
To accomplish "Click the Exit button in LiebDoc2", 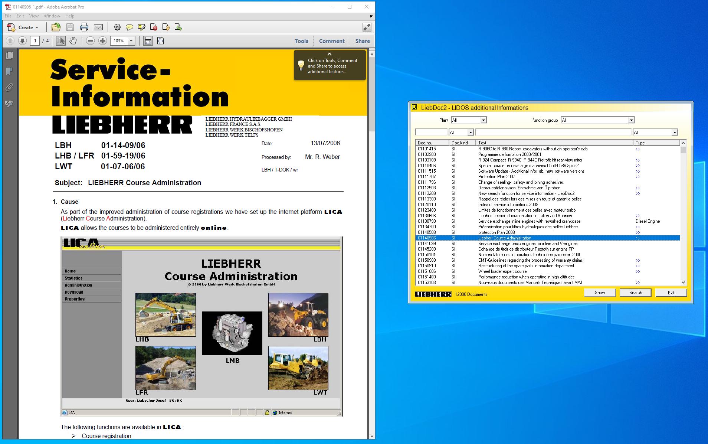I will 671,293.
